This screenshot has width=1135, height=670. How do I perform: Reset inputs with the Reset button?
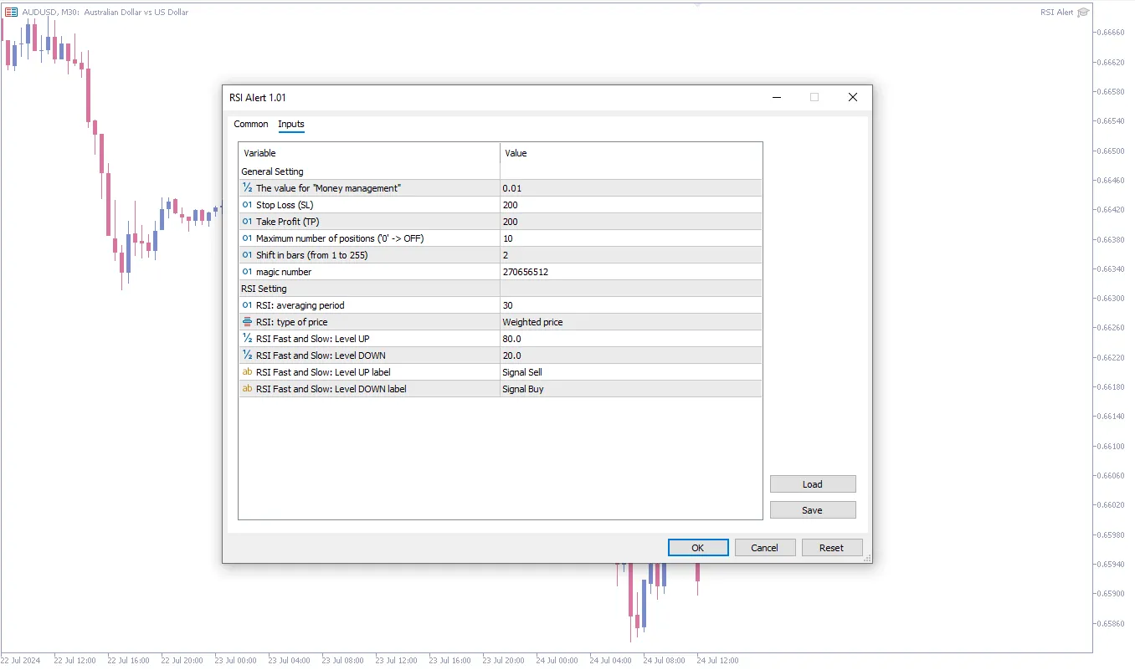tap(831, 548)
